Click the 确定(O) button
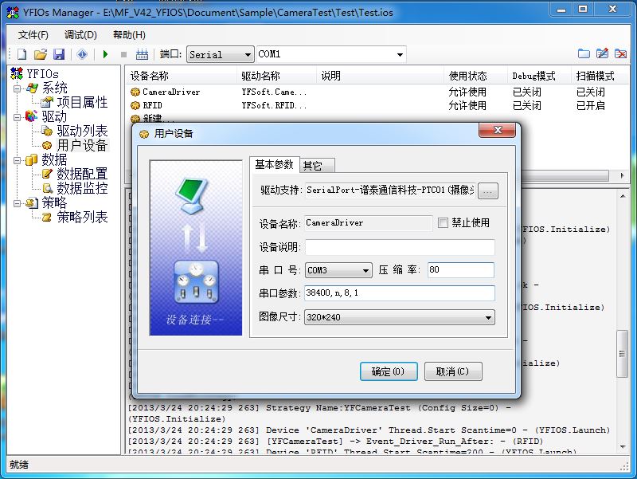 (388, 371)
